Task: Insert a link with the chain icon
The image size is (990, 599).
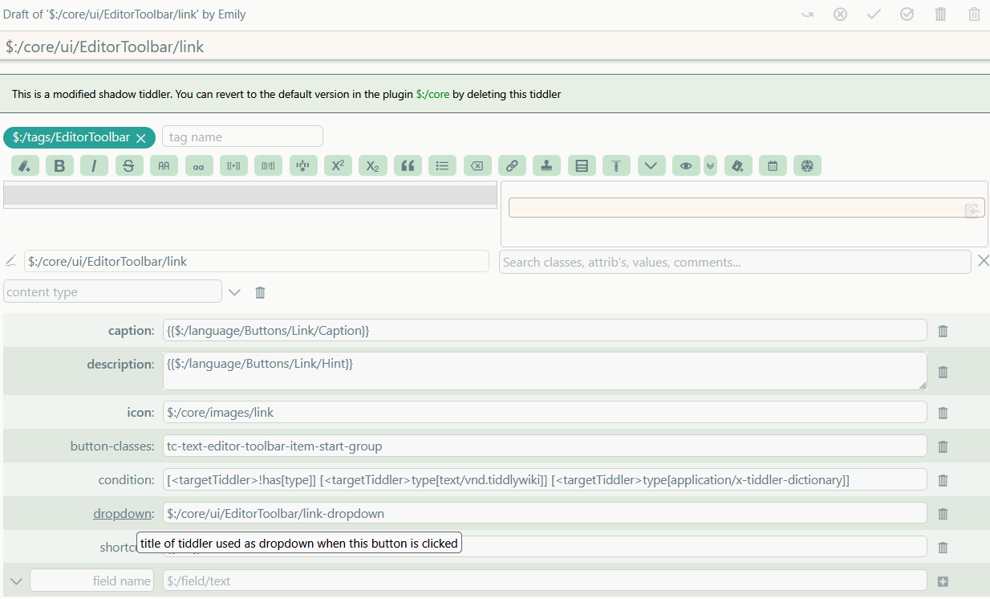Action: point(512,166)
